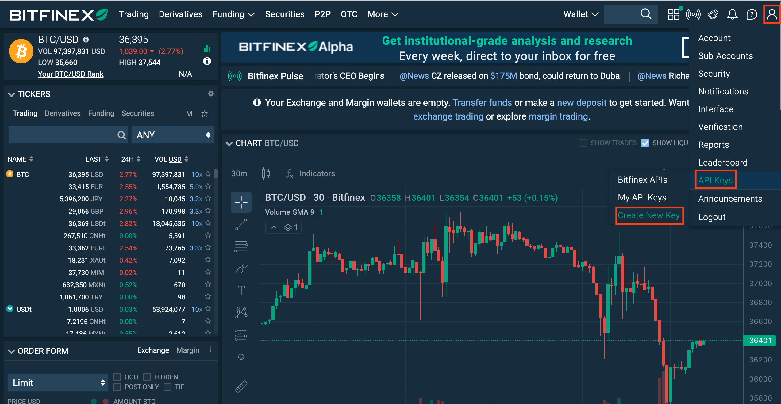The image size is (781, 404).
Task: Click the ticker search input field
Action: point(68,135)
